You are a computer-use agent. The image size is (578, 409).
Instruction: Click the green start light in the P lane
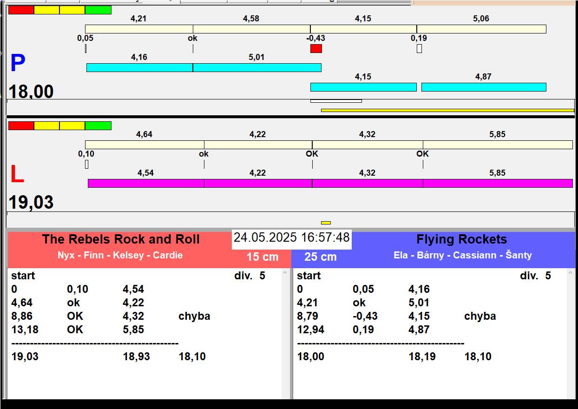point(99,10)
